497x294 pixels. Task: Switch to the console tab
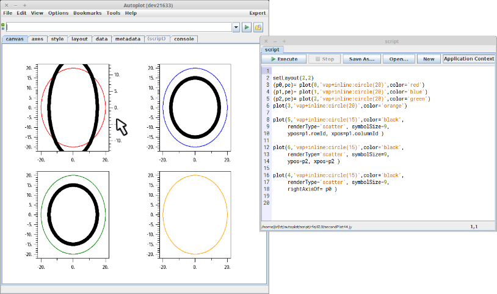pos(184,39)
